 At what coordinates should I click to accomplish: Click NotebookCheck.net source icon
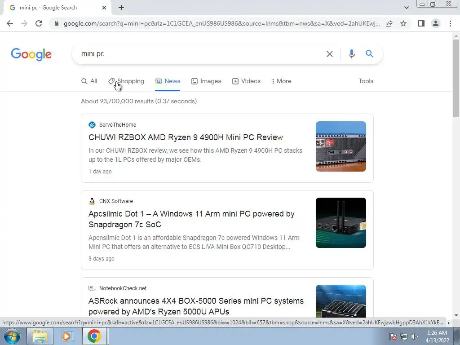tap(92, 288)
